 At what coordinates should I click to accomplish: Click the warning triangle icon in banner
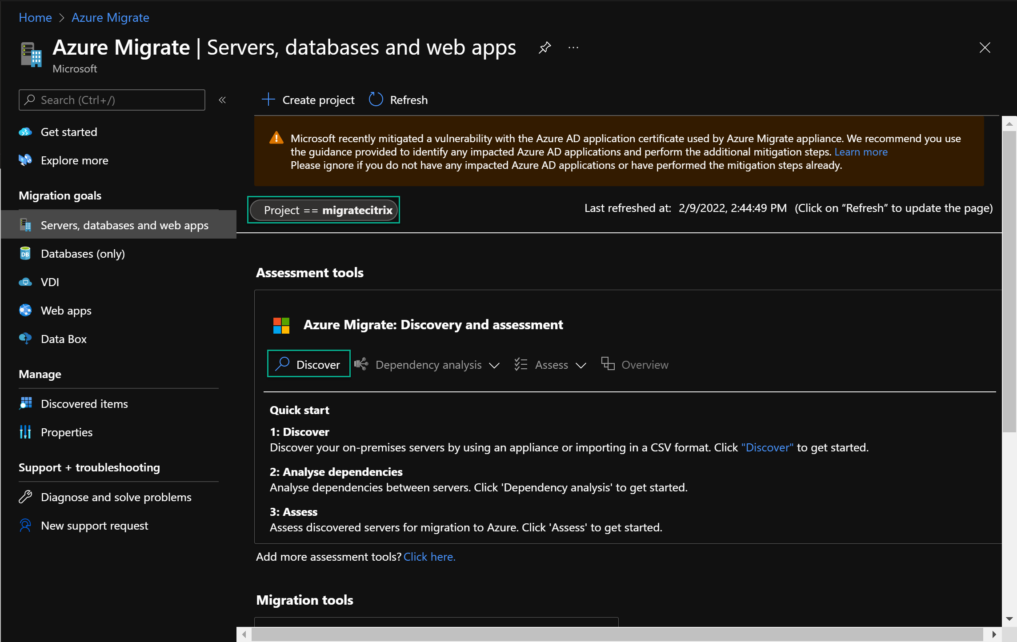click(276, 138)
